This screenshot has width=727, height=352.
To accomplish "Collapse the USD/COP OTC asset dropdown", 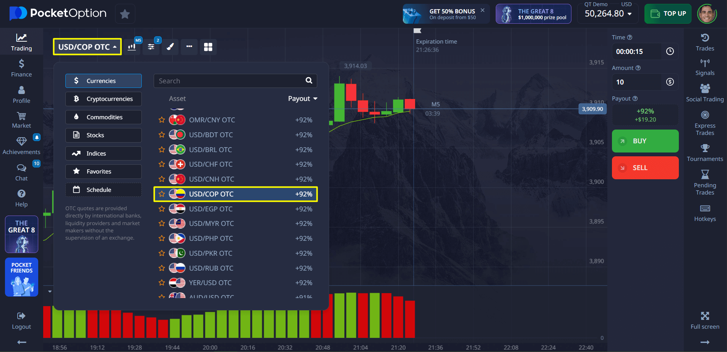I will click(87, 47).
